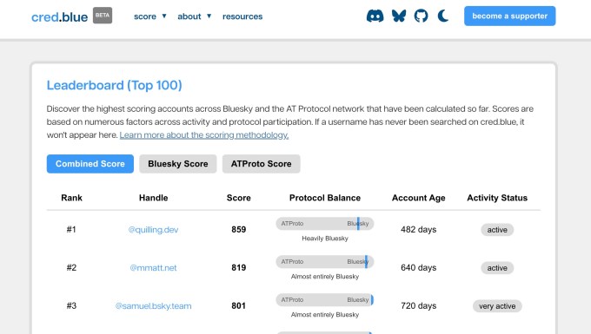Expand the score dropdown arrow
Image resolution: width=591 pixels, height=334 pixels.
164,16
